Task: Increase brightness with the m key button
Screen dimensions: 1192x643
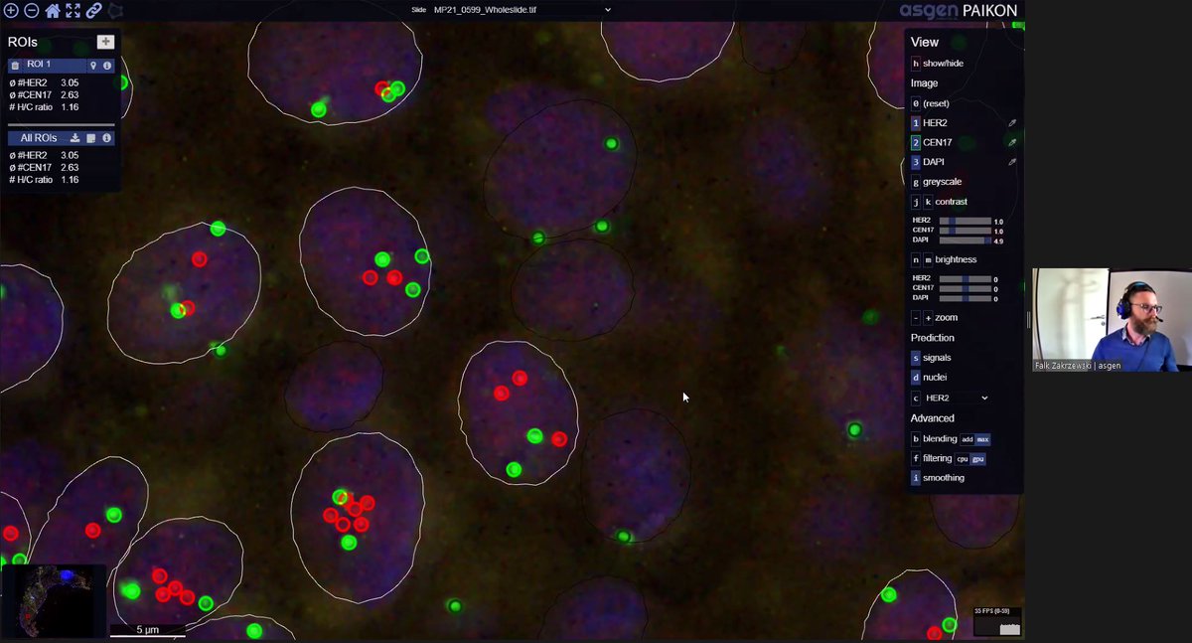Action: point(929,259)
